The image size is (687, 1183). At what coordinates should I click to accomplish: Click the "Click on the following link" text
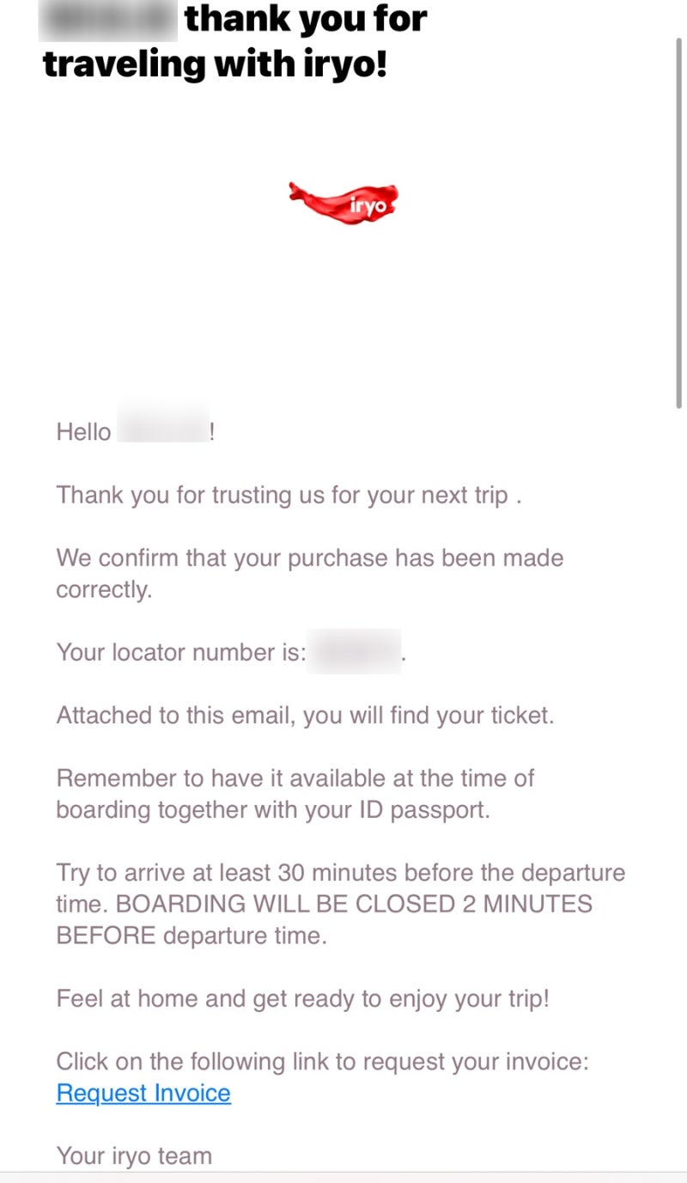pos(322,1061)
